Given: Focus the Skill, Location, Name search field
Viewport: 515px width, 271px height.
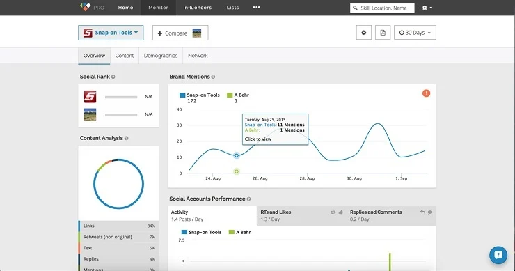Looking at the screenshot, I should pos(382,8).
